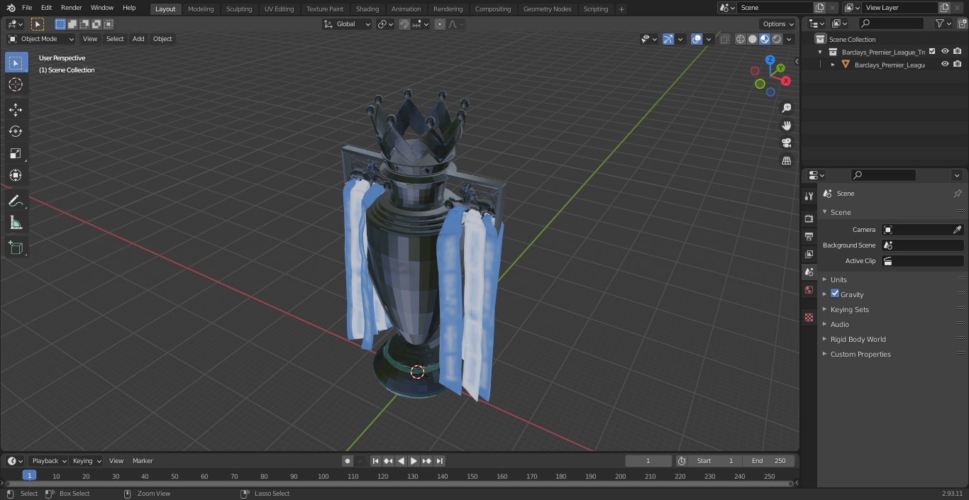The width and height of the screenshot is (969, 500).
Task: Switch to solid viewport shading
Action: pos(753,39)
